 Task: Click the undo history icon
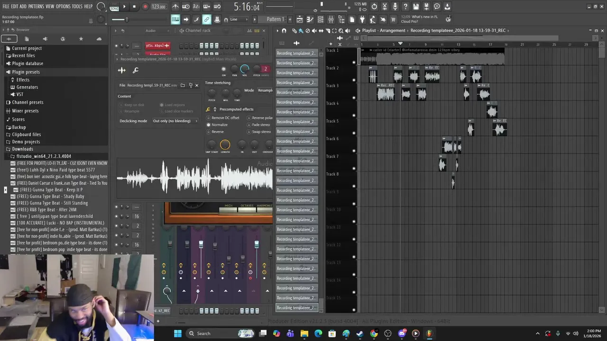point(374,7)
